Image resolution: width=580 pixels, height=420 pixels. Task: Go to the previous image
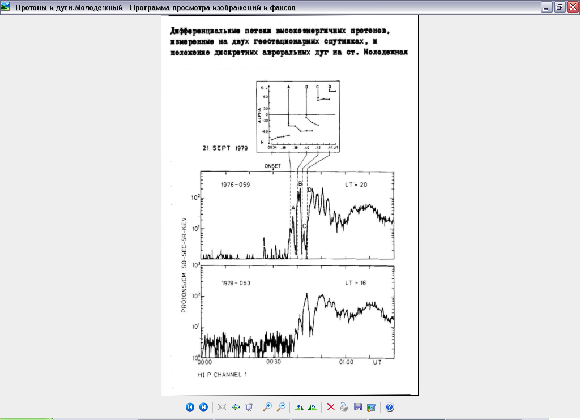pos(190,407)
